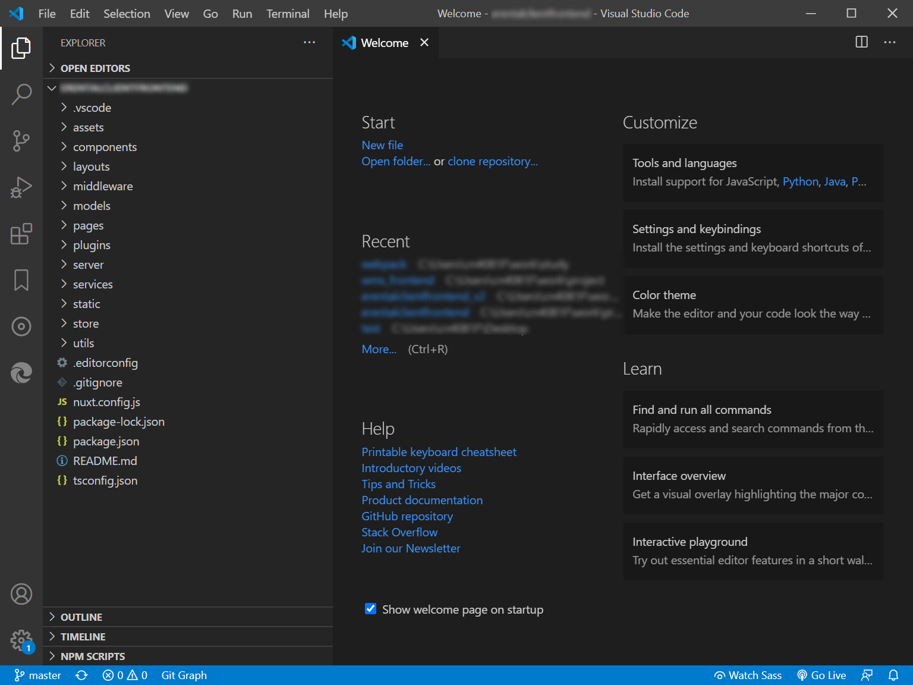Viewport: 913px width, 685px height.
Task: Open the GitHub repository help link
Action: pyautogui.click(x=407, y=516)
